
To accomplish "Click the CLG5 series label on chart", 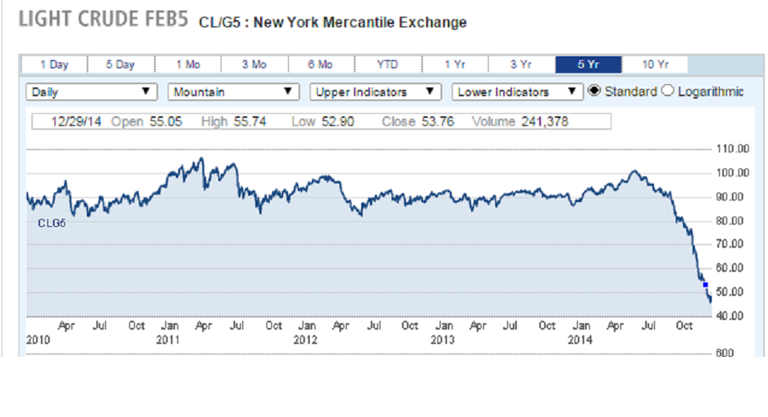I will pos(52,223).
